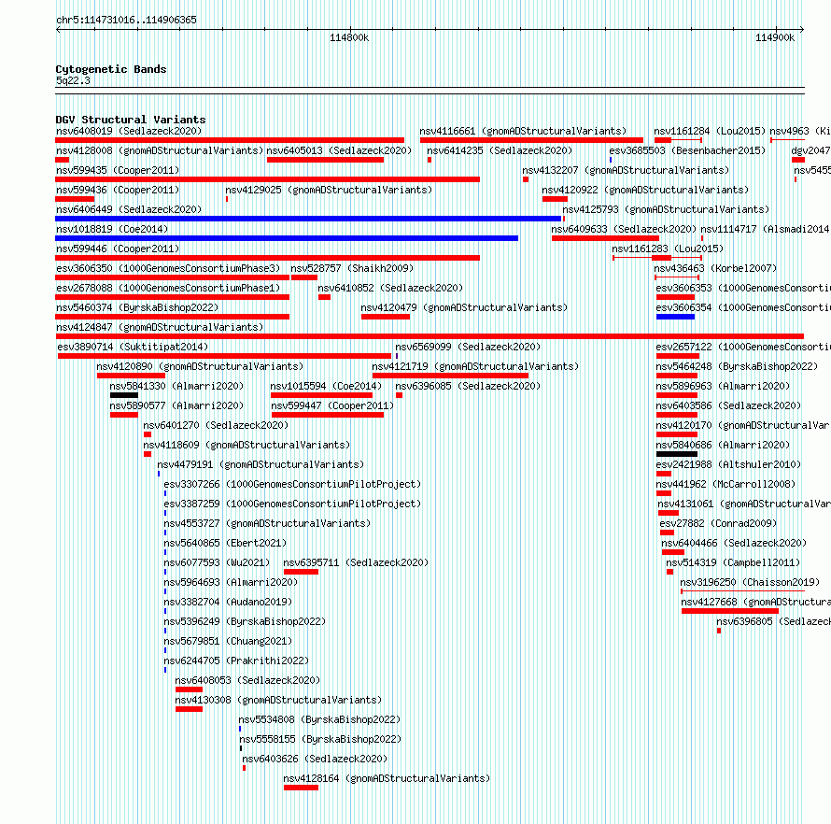Select the esv2678088 1000Genomes Phase1 label
Screen dimensions: 831x824
point(168,288)
